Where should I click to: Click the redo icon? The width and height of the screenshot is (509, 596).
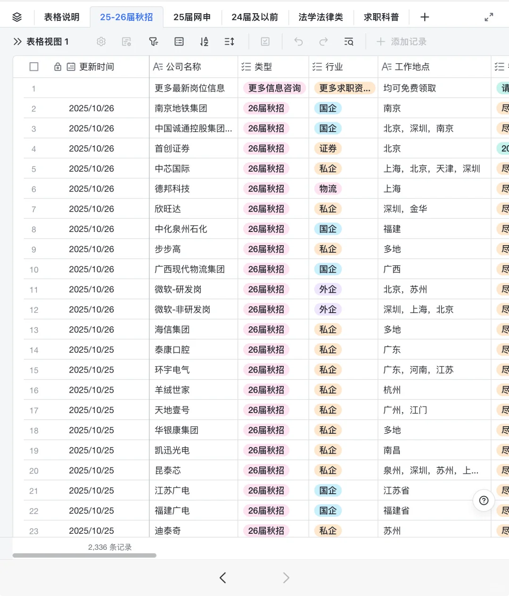[324, 41]
